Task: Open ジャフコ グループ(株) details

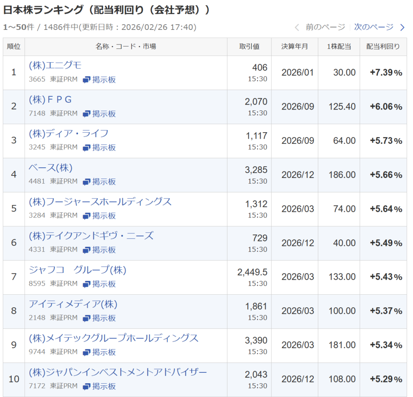Action: pos(77,270)
